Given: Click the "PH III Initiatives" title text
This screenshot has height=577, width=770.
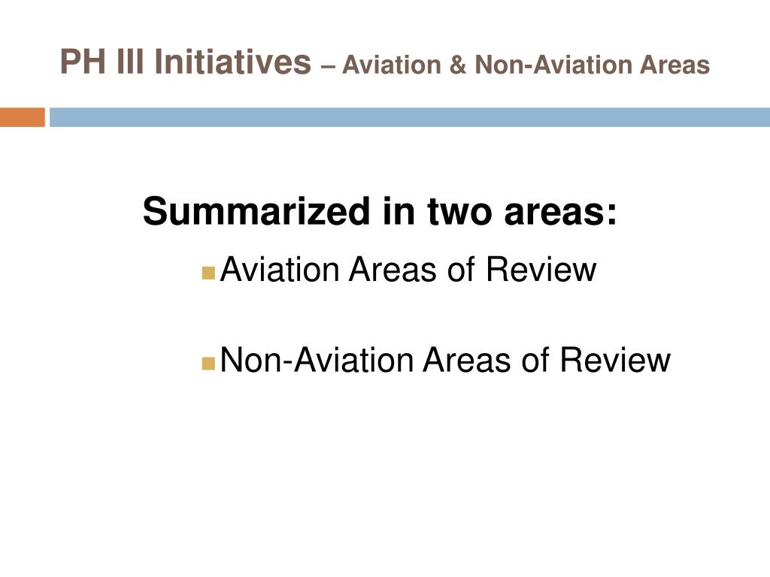Looking at the screenshot, I should coord(186,62).
